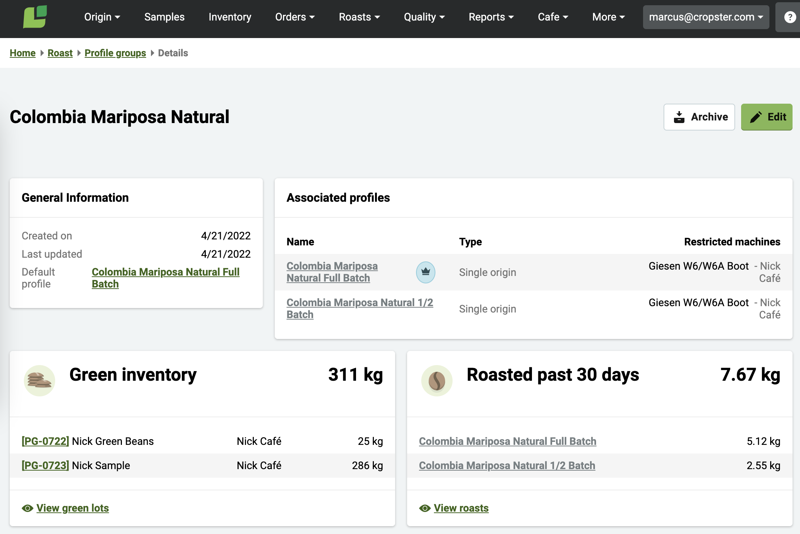Open green lot PG-0723

tap(45, 465)
